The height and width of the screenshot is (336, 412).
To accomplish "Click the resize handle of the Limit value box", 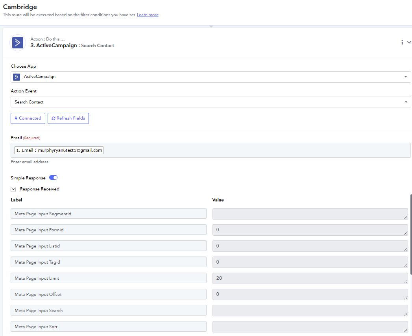I will point(406,282).
